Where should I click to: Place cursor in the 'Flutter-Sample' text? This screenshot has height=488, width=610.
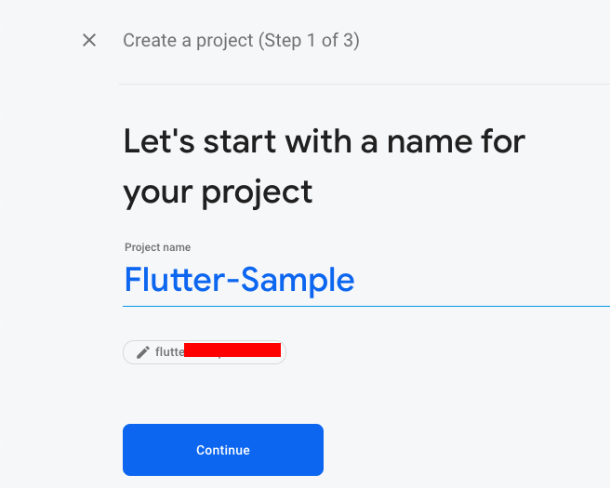click(239, 280)
